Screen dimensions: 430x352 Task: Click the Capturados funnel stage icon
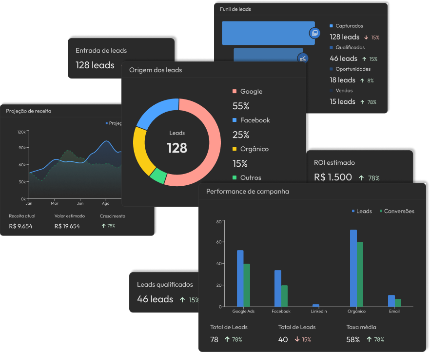[x=314, y=33]
